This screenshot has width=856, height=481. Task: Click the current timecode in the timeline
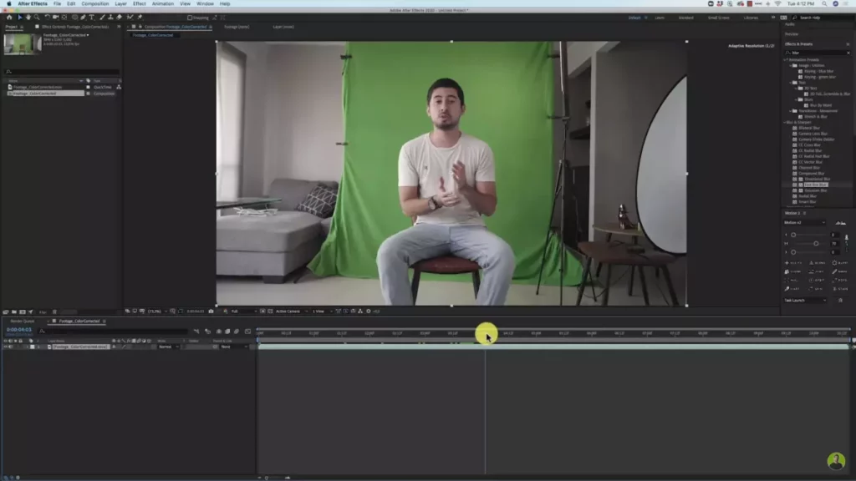point(18,330)
